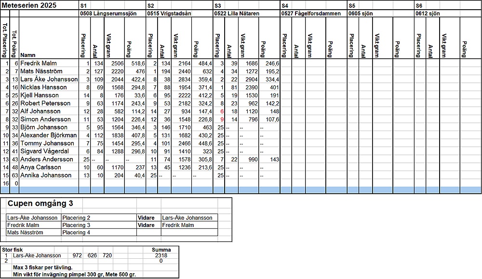The width and height of the screenshot is (482, 279).
Task: Select the "0522 Lilla Nätaren" header cell
Action: 238,14
